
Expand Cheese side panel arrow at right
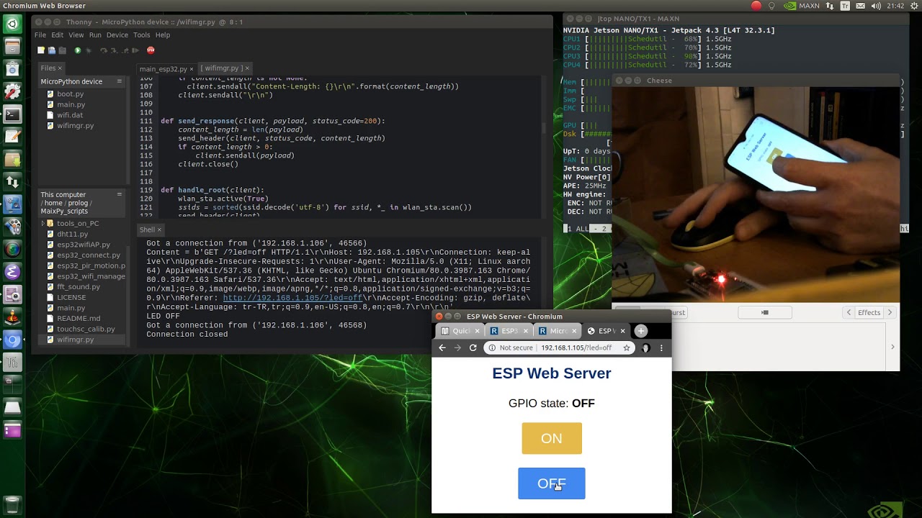pos(892,347)
